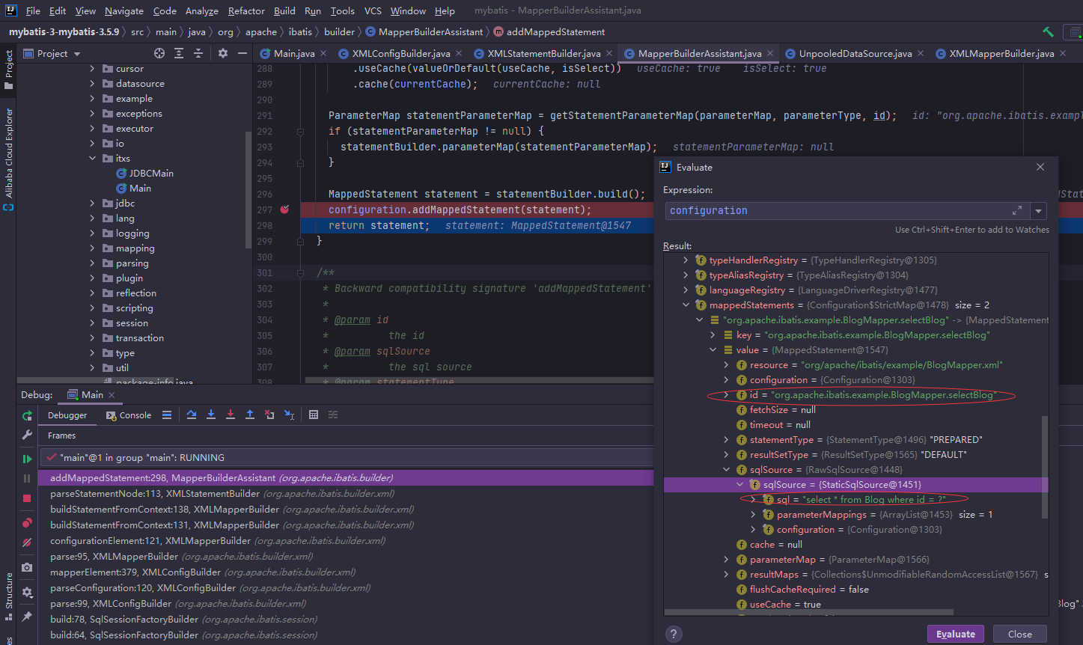Image resolution: width=1083 pixels, height=645 pixels.
Task: Toggle breakpoint on line 297
Action: coord(284,210)
